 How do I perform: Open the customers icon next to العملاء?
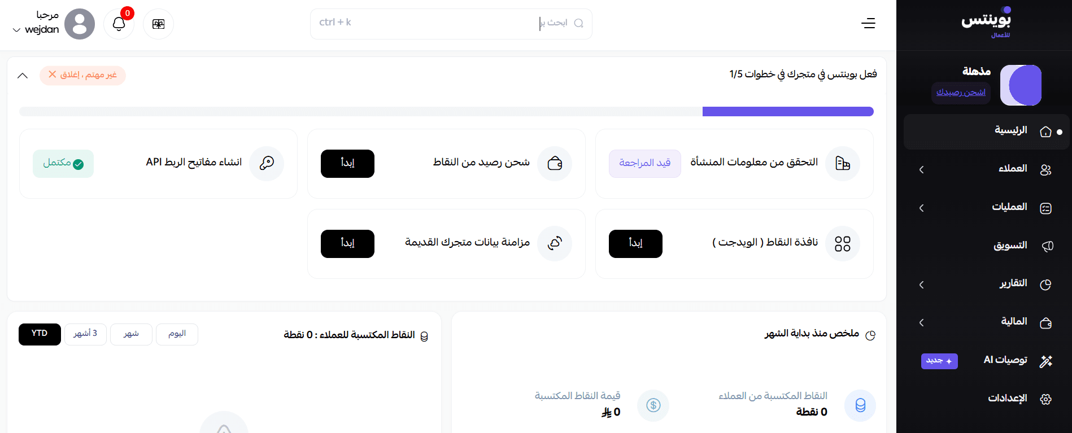(x=1045, y=169)
